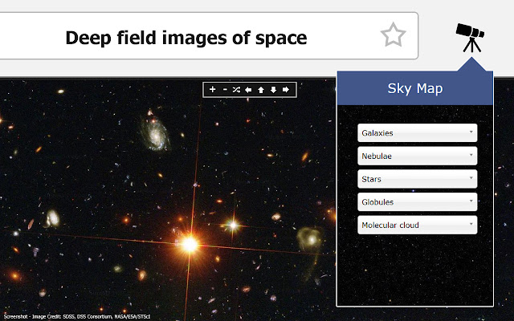Click the large spiral galaxy in image
514x321 pixels.
[155, 132]
